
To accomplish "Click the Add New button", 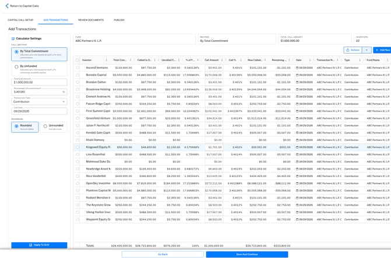I will [382, 50].
